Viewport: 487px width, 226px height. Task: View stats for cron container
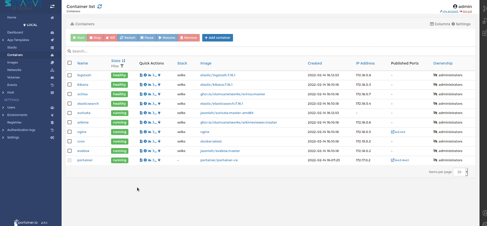click(x=150, y=141)
